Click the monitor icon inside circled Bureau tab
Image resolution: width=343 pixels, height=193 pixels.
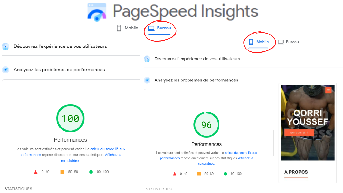(152, 28)
